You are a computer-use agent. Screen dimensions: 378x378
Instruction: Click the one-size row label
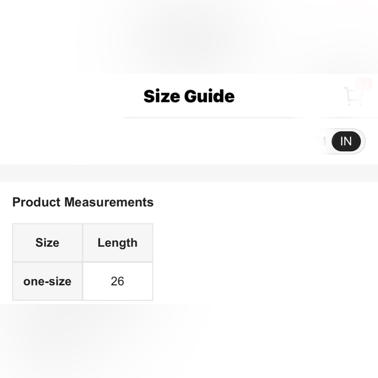click(x=47, y=281)
